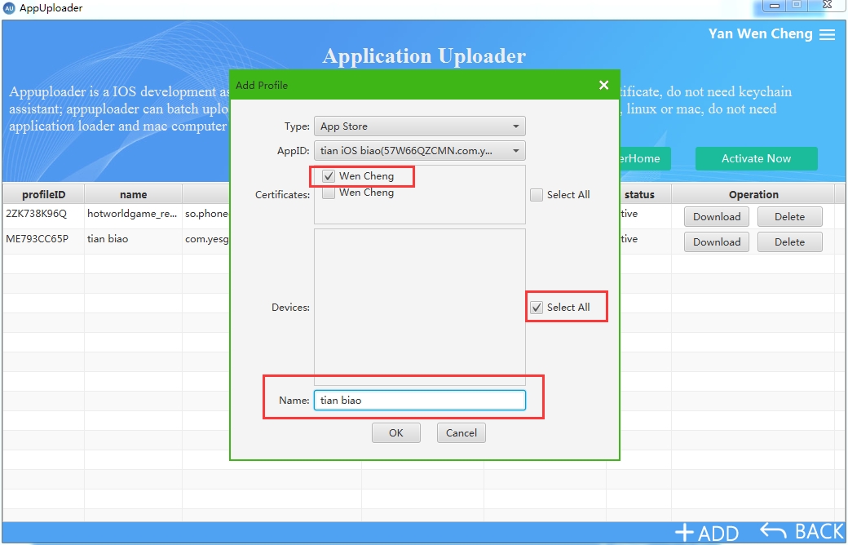Cancel the Add Profile dialog
The height and width of the screenshot is (545, 848).
(462, 433)
